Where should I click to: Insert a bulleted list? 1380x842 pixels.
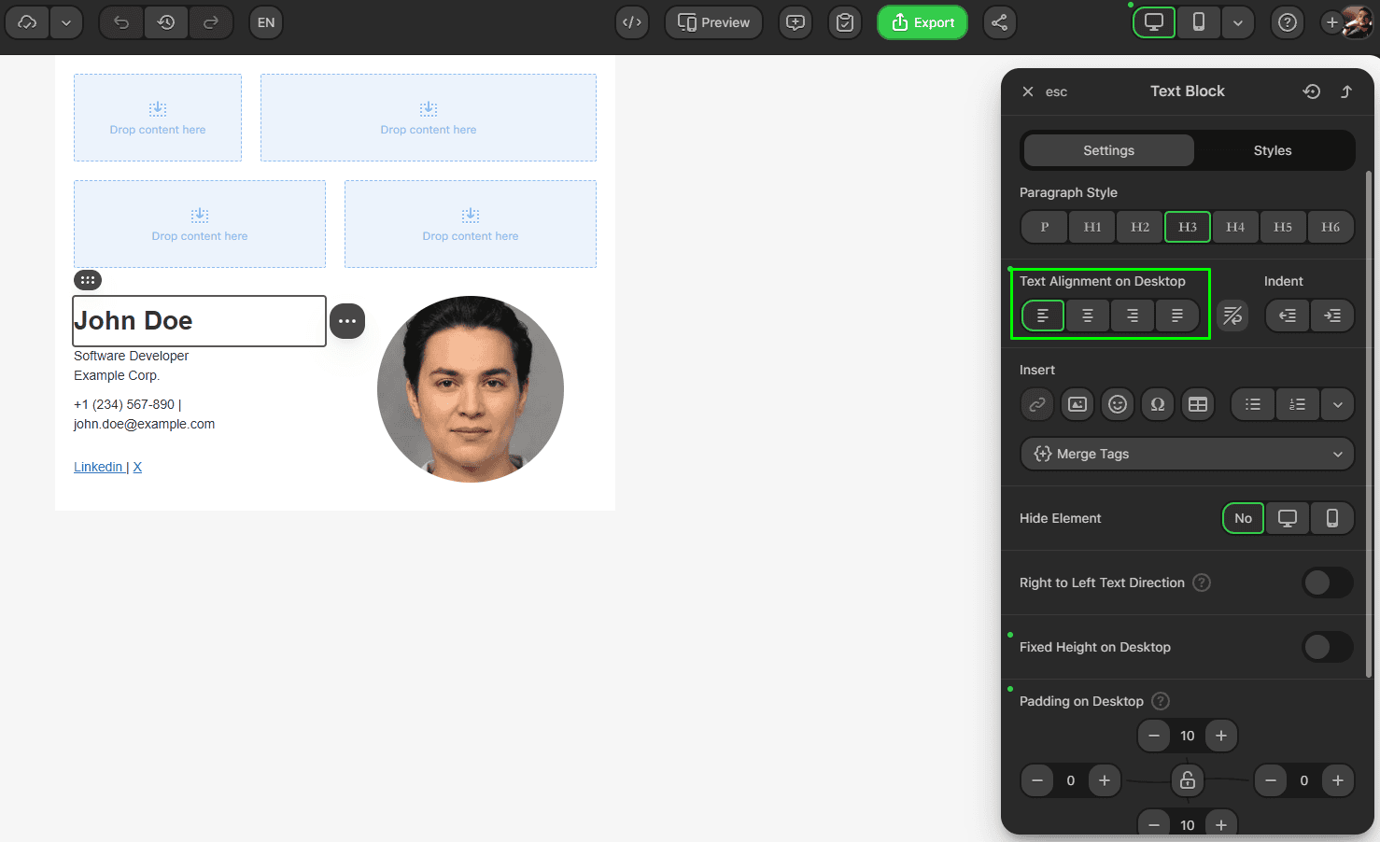tap(1253, 404)
